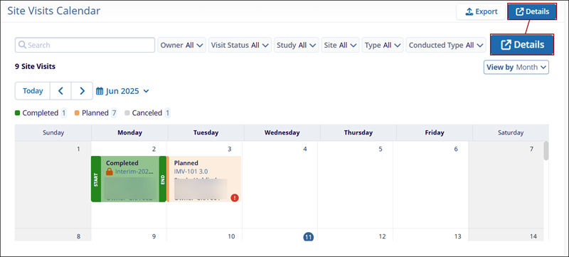Viewport: 569px width, 257px height.
Task: Click the green START marker on Completed visit
Action: pyautogui.click(x=96, y=179)
